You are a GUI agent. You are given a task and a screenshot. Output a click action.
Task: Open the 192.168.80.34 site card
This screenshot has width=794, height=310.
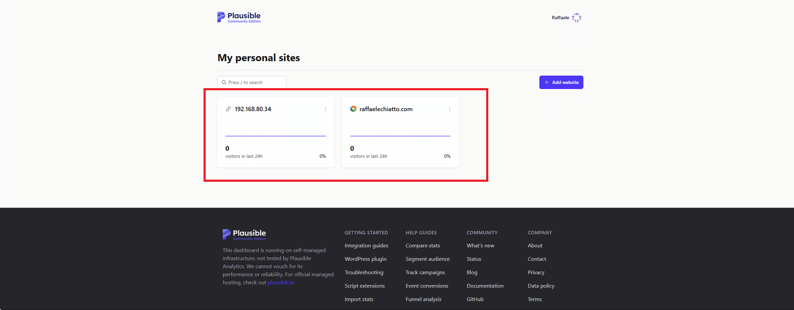276,132
